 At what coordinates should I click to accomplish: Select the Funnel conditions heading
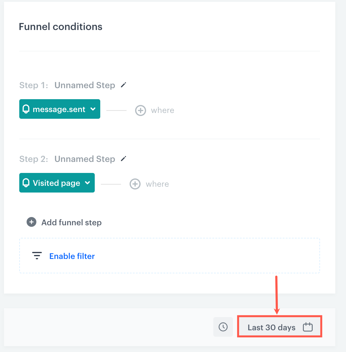click(x=60, y=27)
